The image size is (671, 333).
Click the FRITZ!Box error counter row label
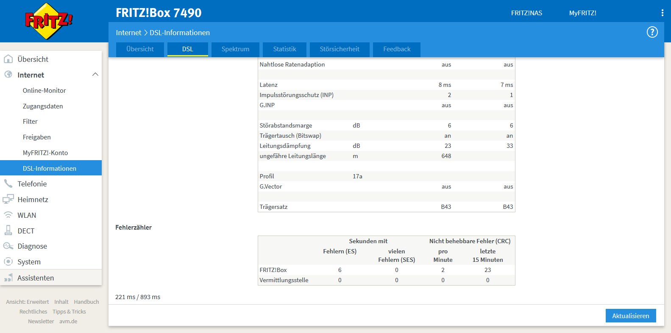[x=273, y=270]
